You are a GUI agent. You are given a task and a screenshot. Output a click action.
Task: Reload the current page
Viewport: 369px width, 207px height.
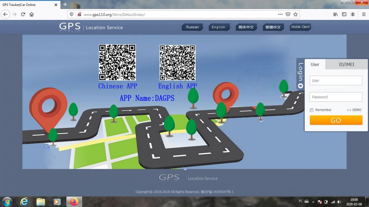point(23,14)
